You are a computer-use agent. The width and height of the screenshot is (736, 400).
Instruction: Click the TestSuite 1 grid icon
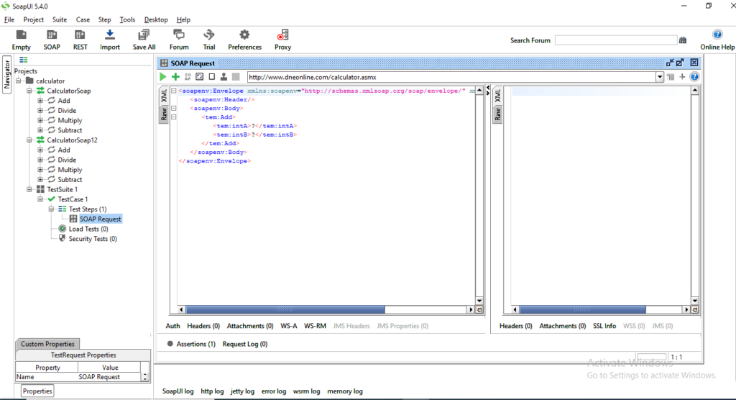pyautogui.click(x=40, y=189)
